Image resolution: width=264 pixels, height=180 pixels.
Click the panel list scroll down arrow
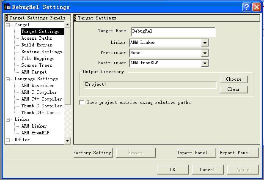tap(68, 141)
